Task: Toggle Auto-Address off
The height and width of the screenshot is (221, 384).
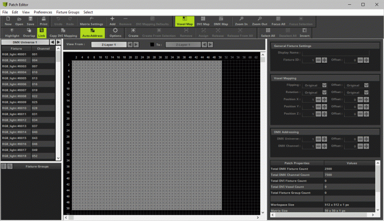Action: point(92,33)
